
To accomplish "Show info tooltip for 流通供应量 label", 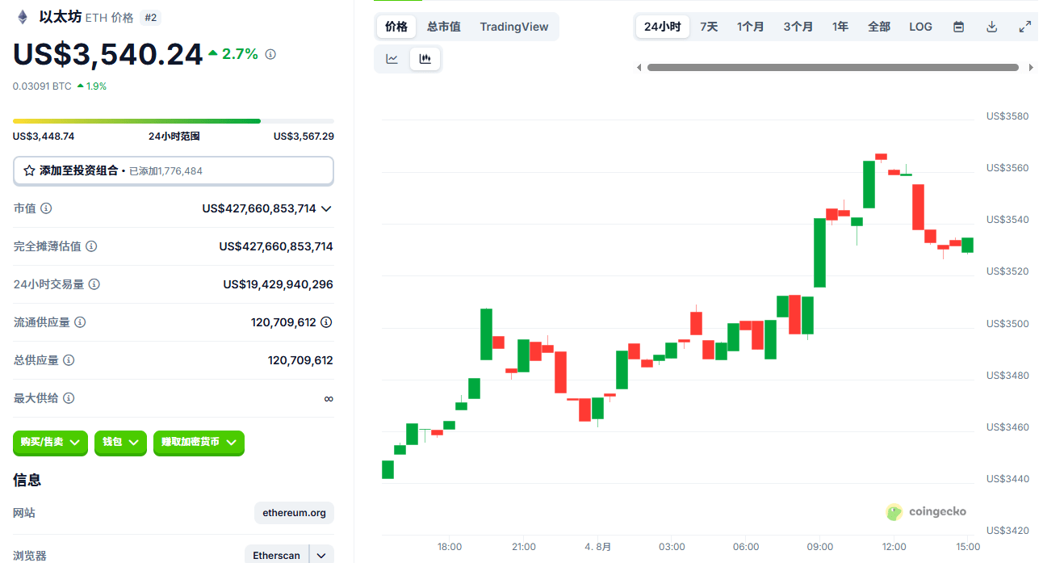I will (80, 322).
